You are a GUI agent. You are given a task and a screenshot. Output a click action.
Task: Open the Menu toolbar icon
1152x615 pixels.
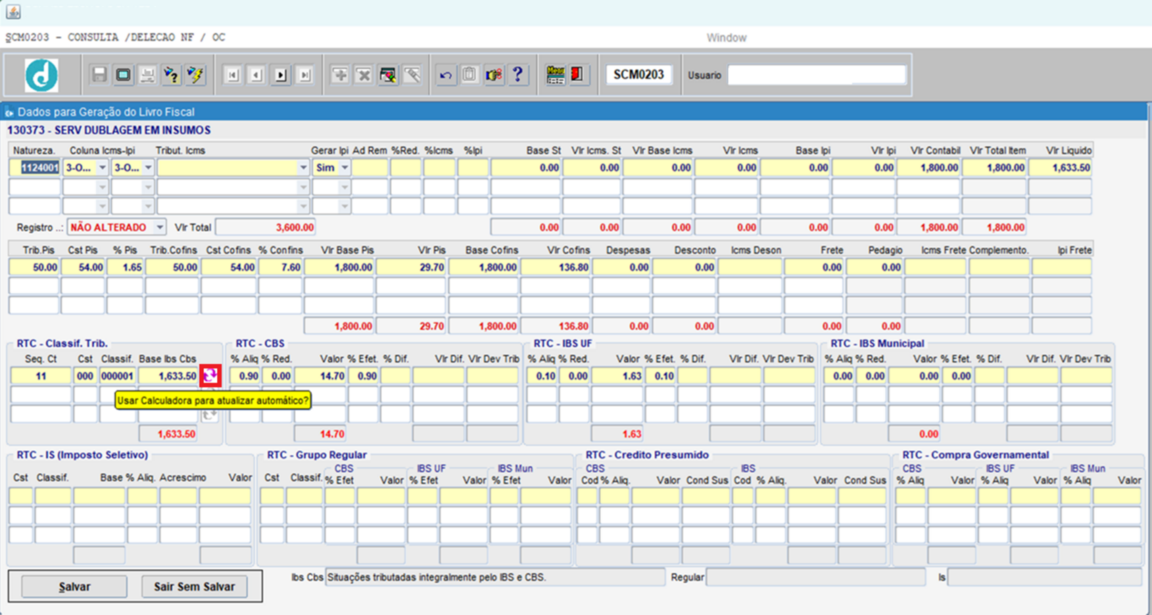coord(555,75)
